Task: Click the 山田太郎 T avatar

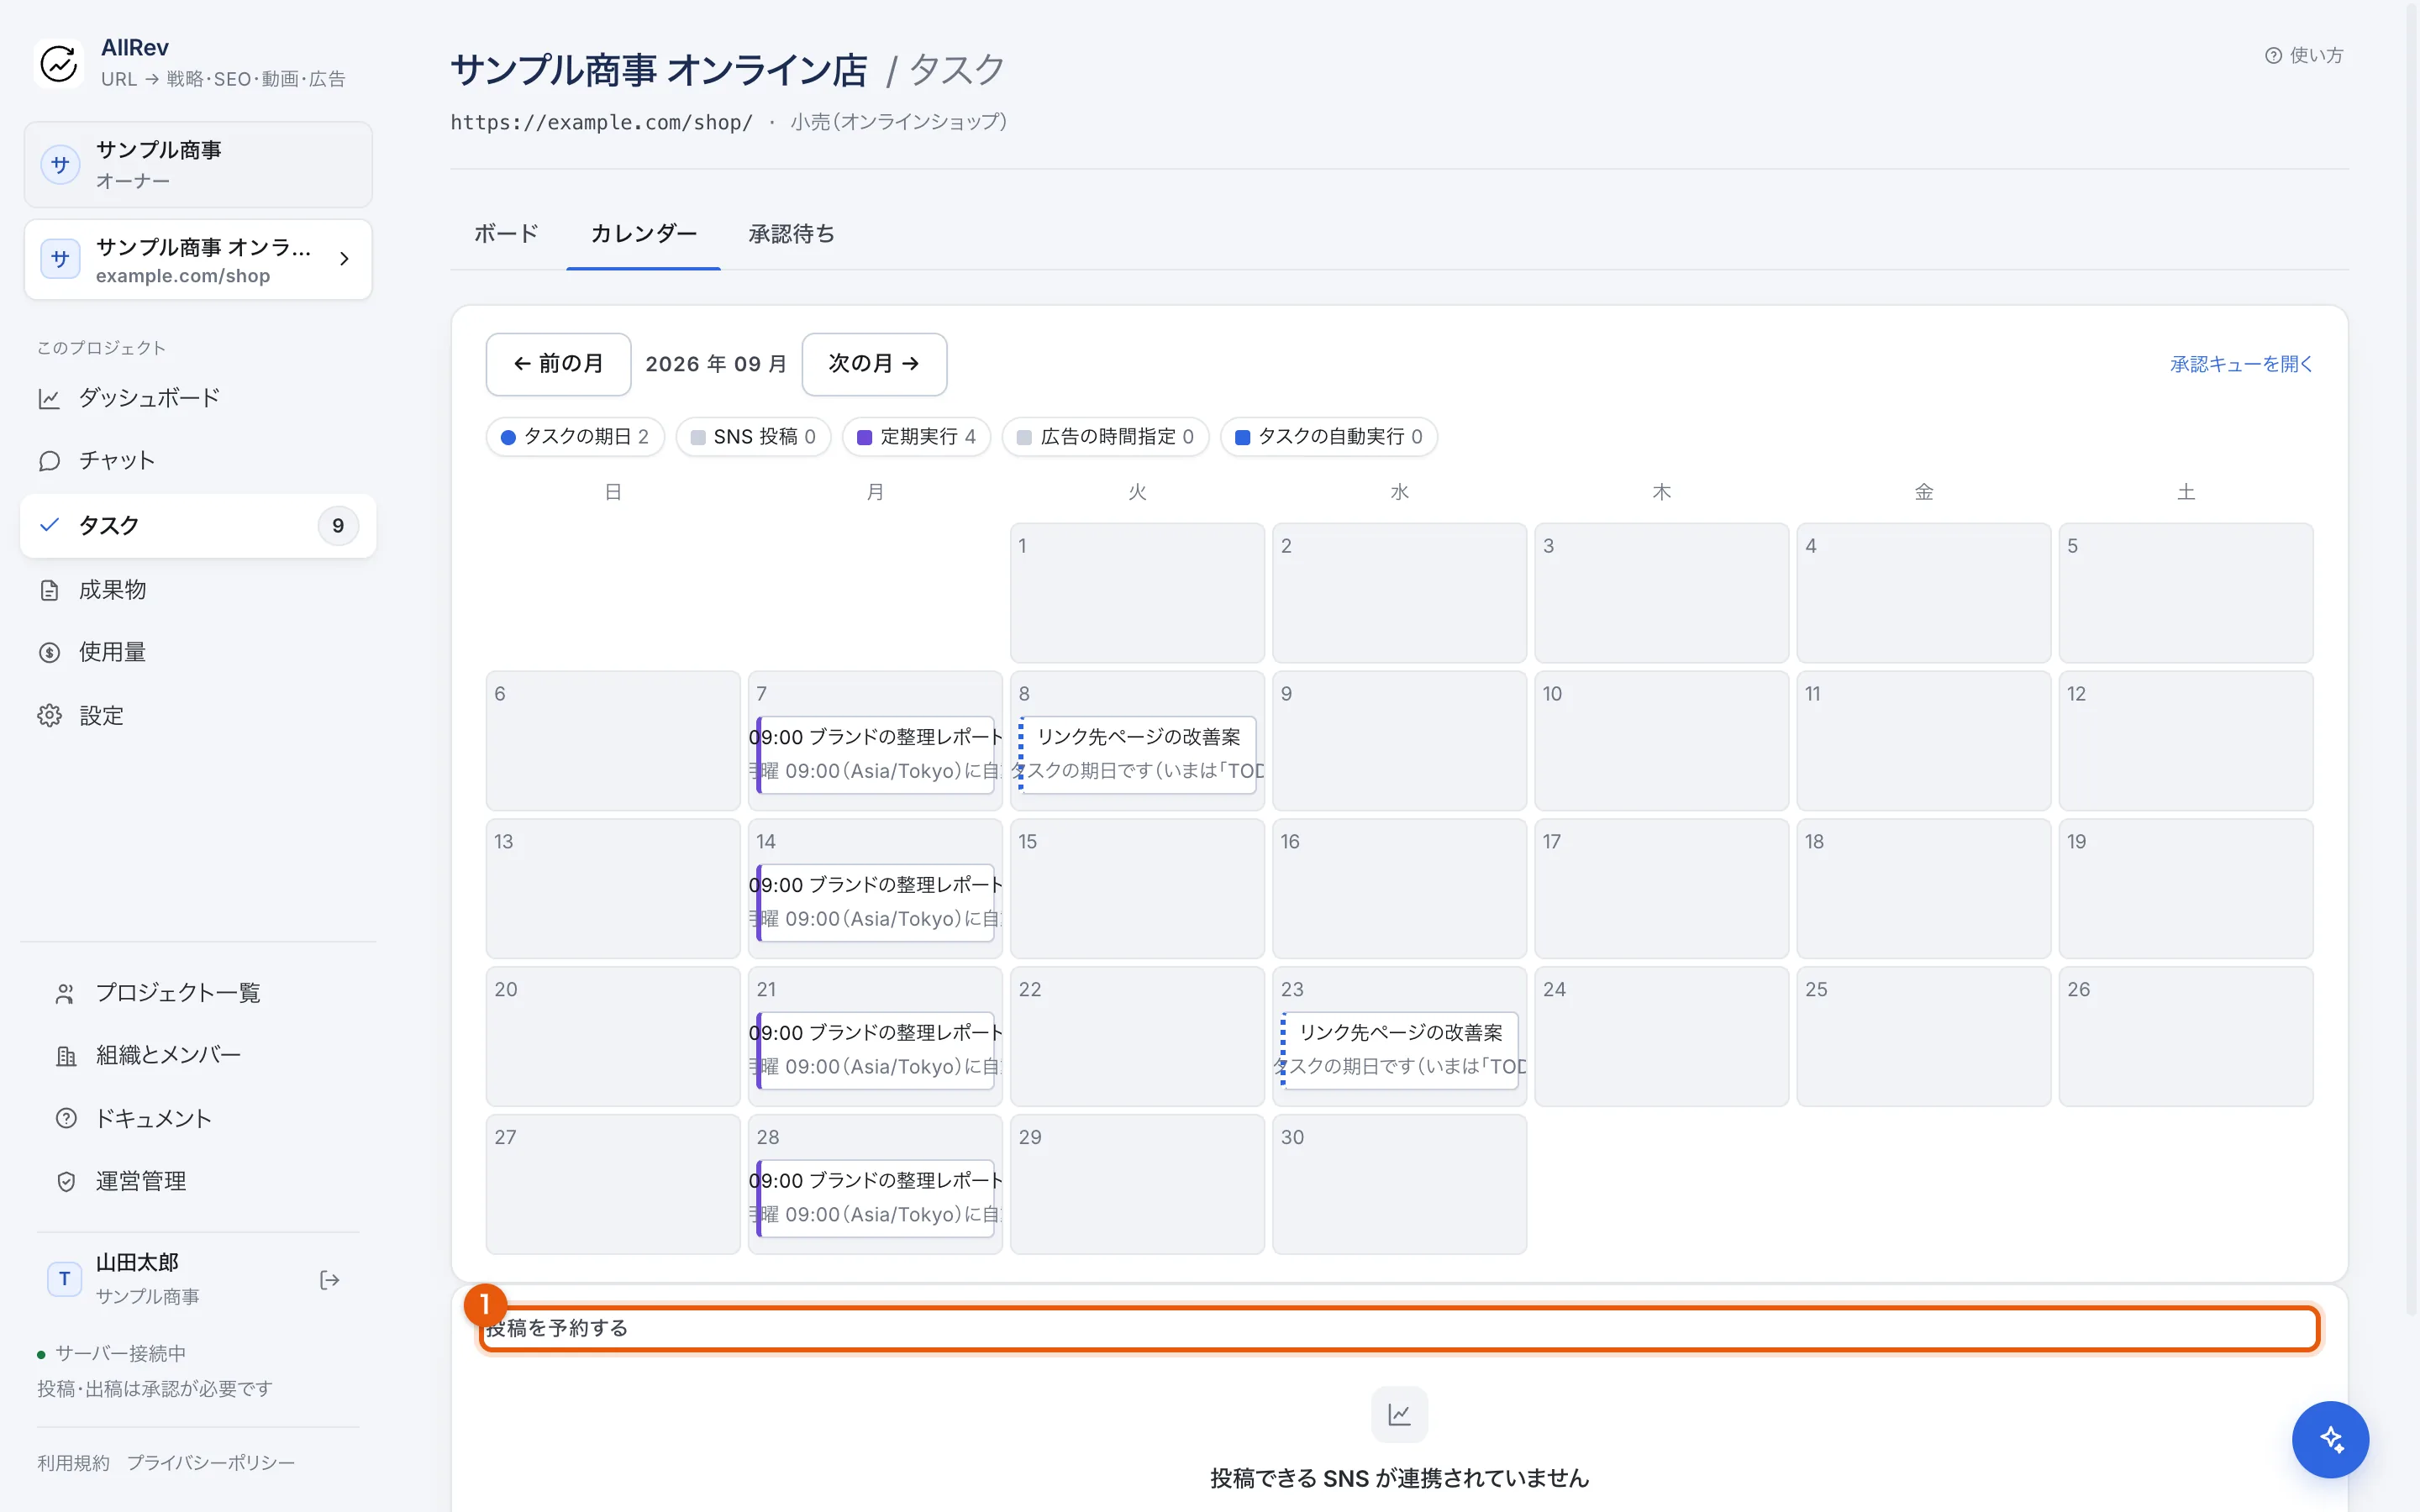Action: (65, 1279)
